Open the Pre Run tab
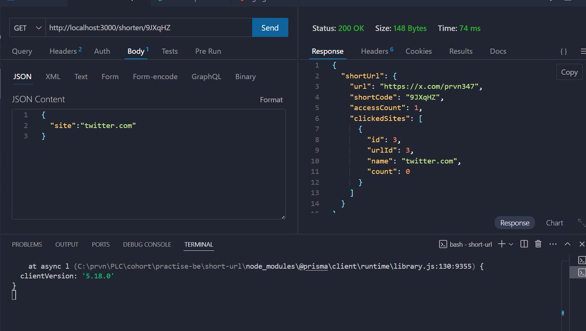The image size is (586, 331). (x=208, y=51)
